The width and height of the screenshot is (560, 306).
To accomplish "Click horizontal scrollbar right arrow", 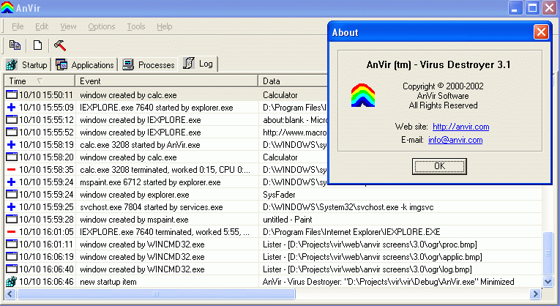I will (535, 294).
